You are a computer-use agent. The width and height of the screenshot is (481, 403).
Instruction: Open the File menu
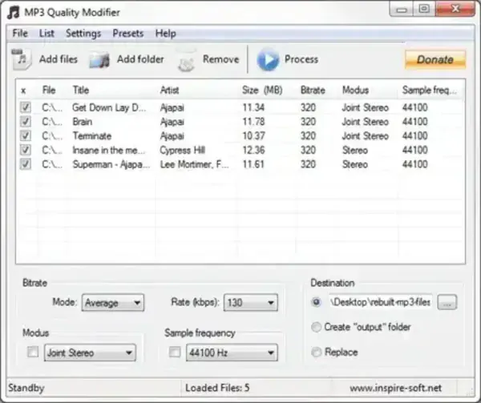20,33
